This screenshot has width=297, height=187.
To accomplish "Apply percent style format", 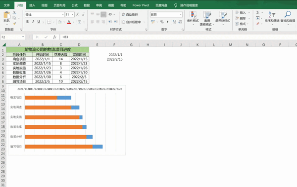I will pyautogui.click(x=162, y=22).
